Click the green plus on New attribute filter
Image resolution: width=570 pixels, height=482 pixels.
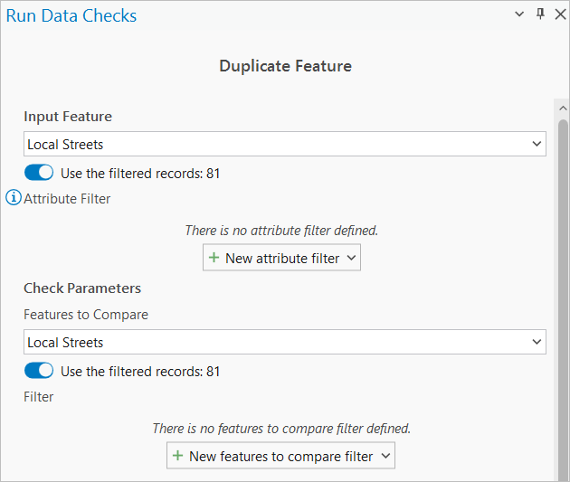pyautogui.click(x=214, y=258)
